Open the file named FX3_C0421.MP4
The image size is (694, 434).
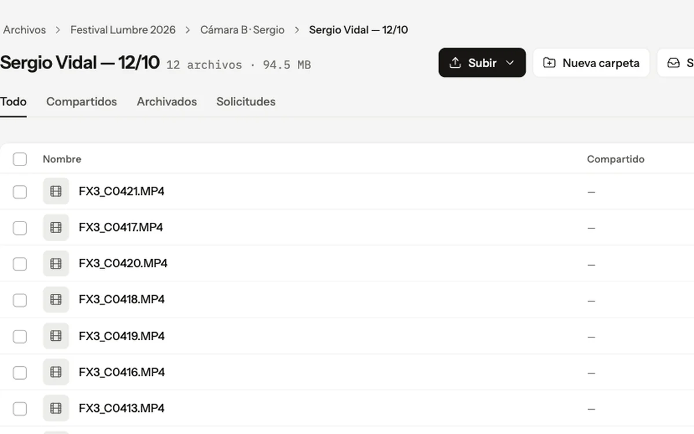tap(121, 192)
